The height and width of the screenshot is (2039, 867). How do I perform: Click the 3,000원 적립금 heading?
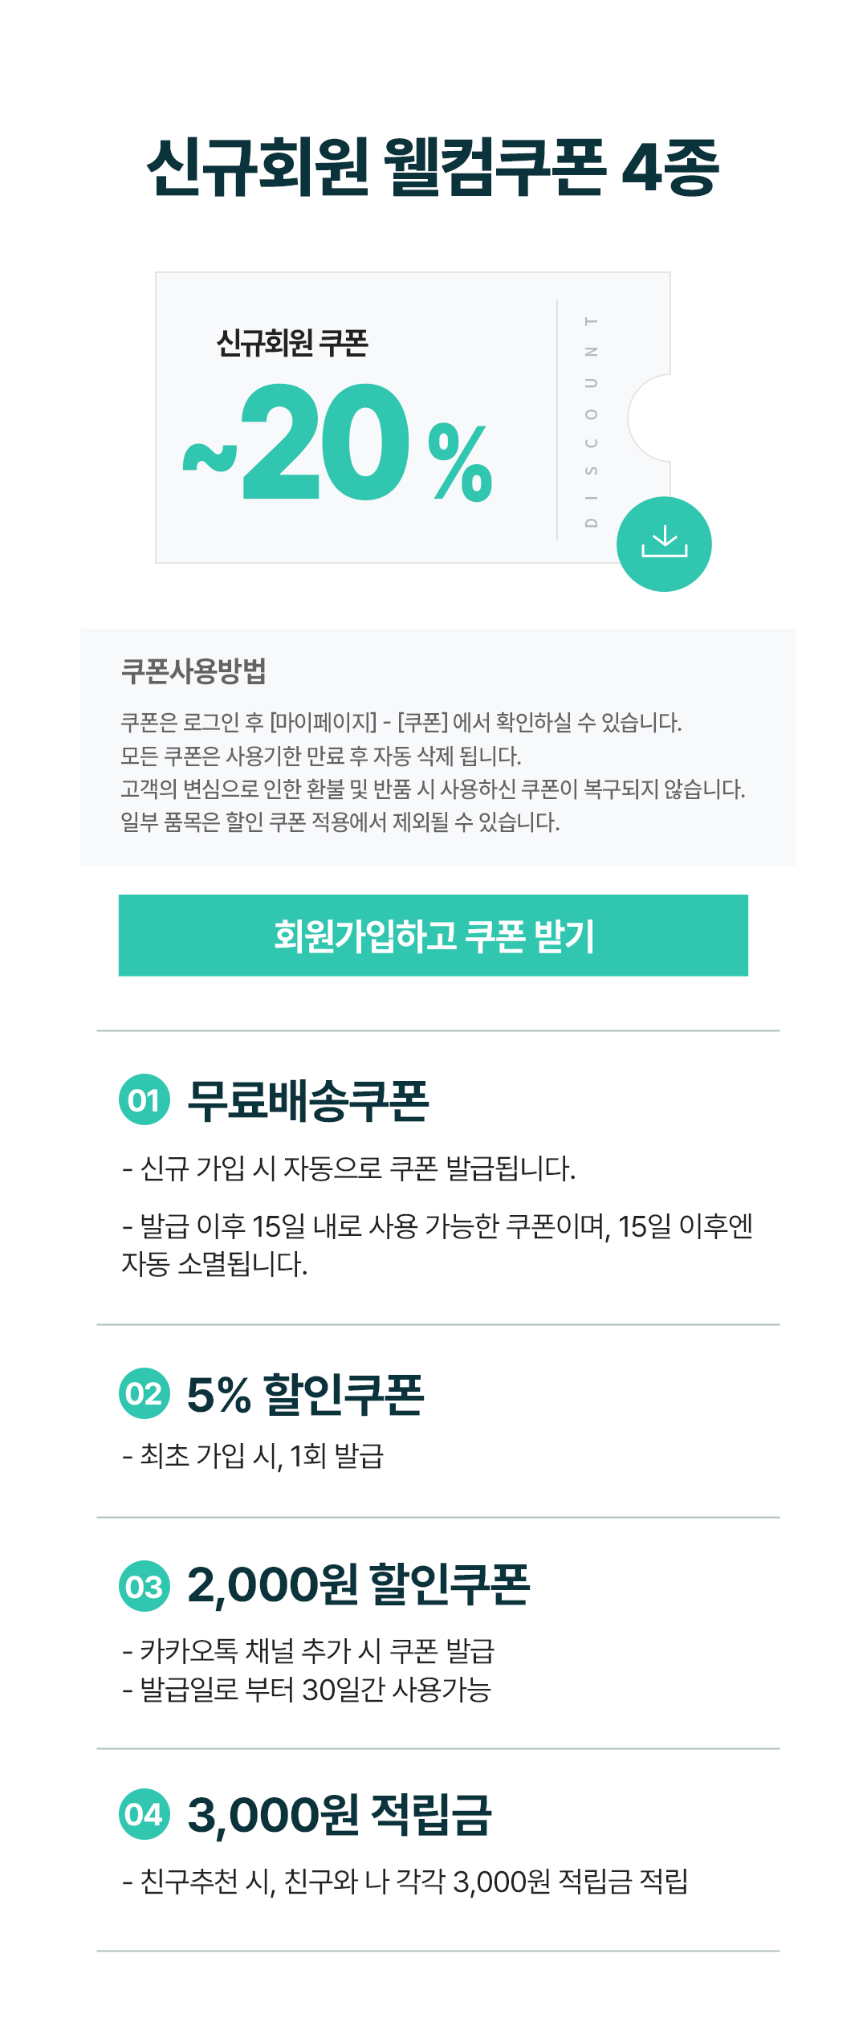(340, 1814)
